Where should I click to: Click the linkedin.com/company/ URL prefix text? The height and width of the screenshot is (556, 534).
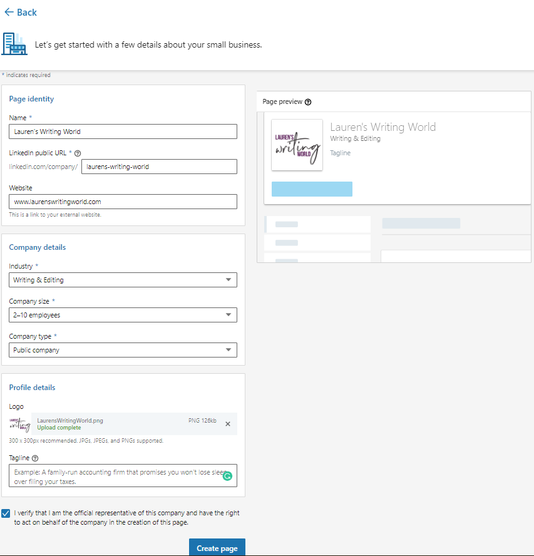(x=43, y=167)
